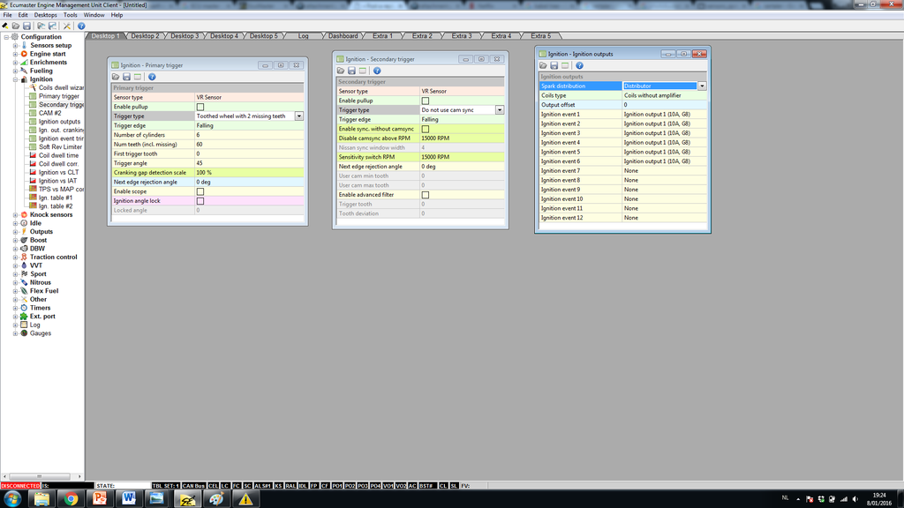Click the wrench tools icon in main toolbar
The height and width of the screenshot is (508, 904).
tap(67, 26)
